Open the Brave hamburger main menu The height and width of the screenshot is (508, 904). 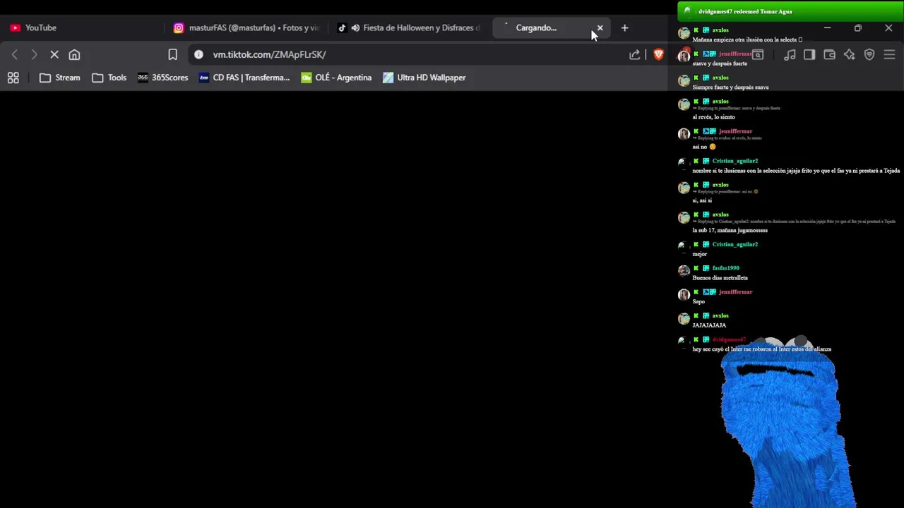tap(889, 54)
